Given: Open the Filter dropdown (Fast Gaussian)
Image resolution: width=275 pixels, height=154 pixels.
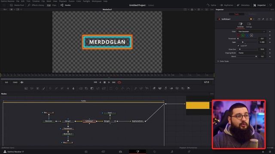Looking at the screenshot, I should coord(251,32).
